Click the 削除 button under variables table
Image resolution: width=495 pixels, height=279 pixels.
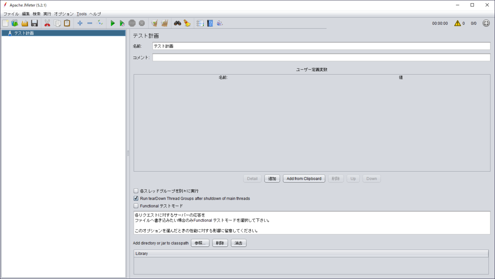tap(336, 179)
